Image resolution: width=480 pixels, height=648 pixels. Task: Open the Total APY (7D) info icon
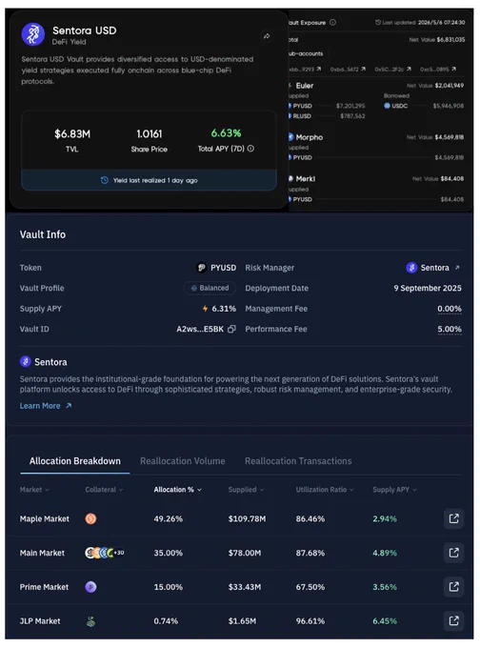tap(250, 149)
